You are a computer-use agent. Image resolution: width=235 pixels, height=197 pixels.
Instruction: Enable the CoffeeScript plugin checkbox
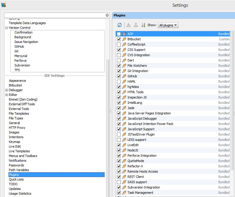119,44
